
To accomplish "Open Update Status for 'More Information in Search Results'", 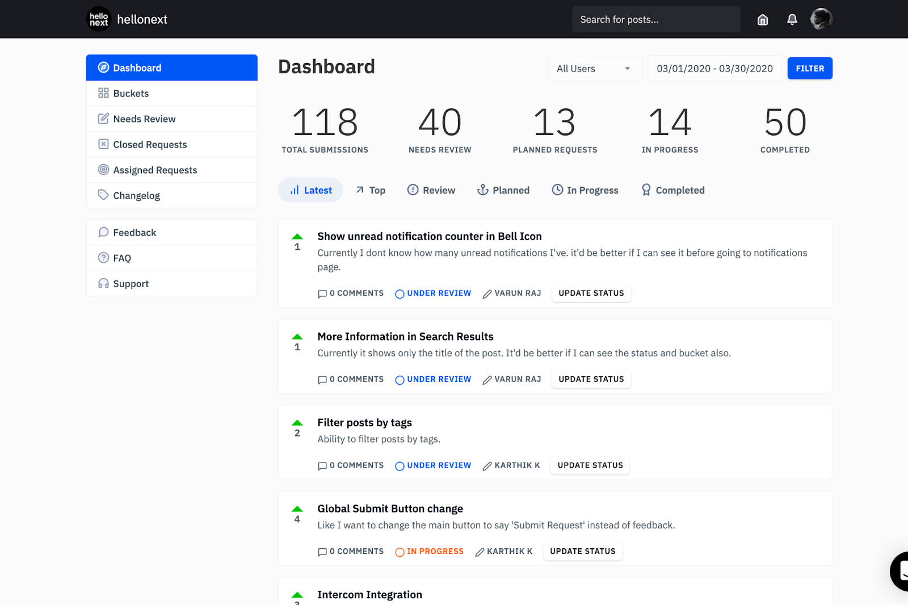I will click(591, 379).
